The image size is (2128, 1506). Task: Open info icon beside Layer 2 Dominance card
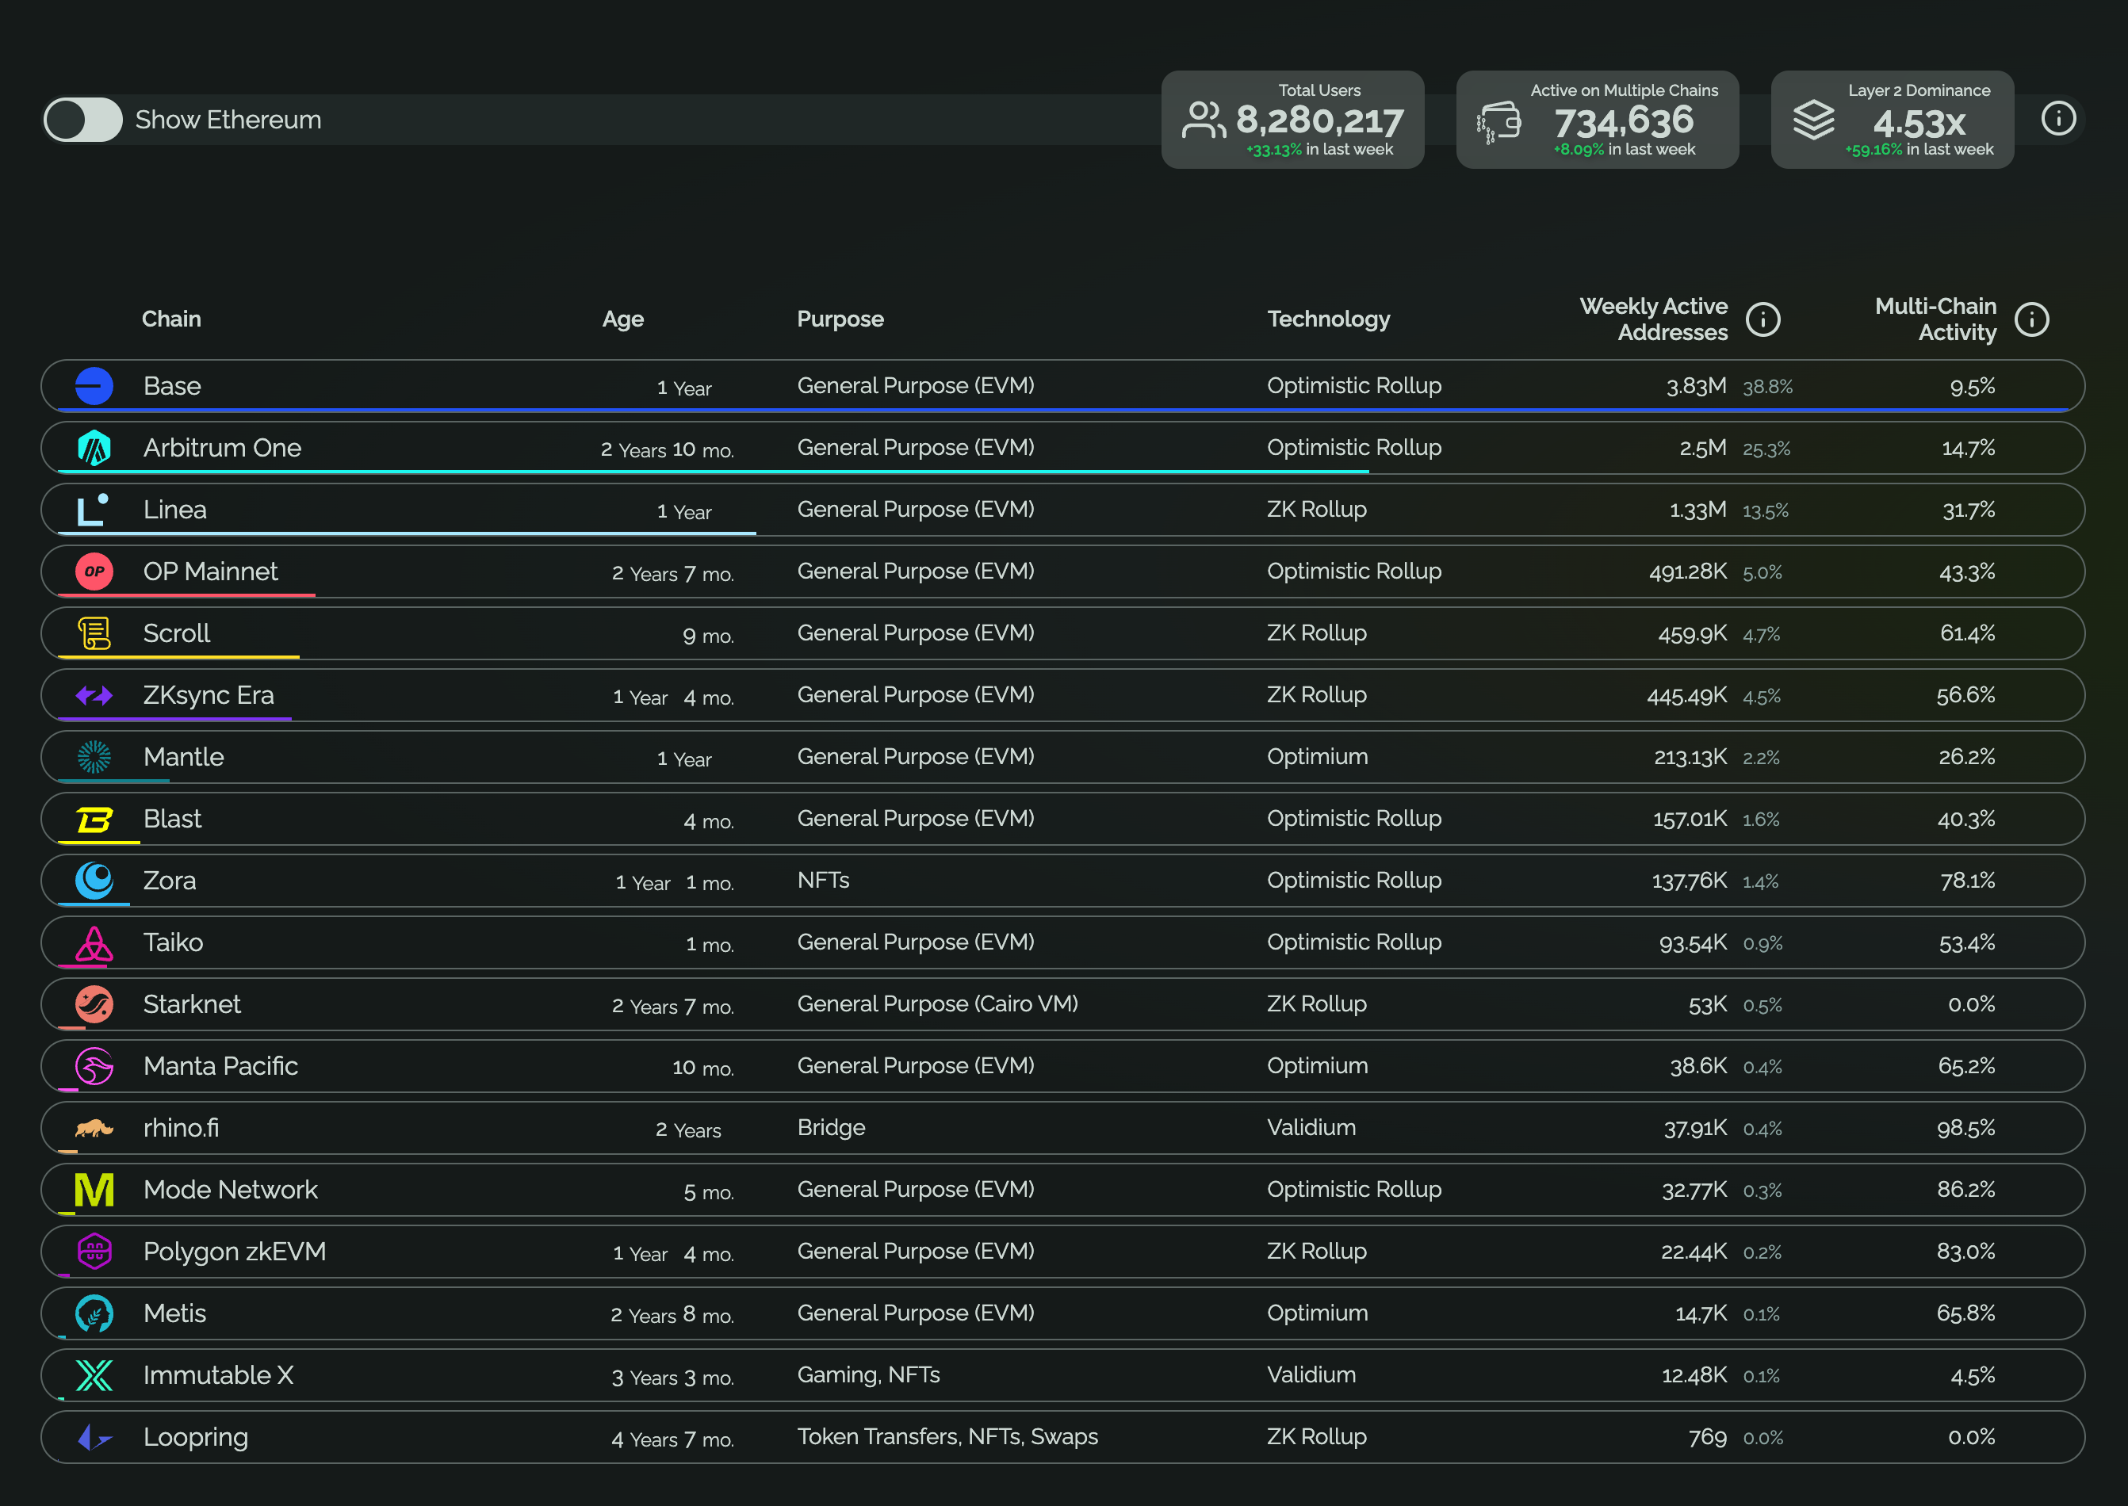click(x=2058, y=119)
